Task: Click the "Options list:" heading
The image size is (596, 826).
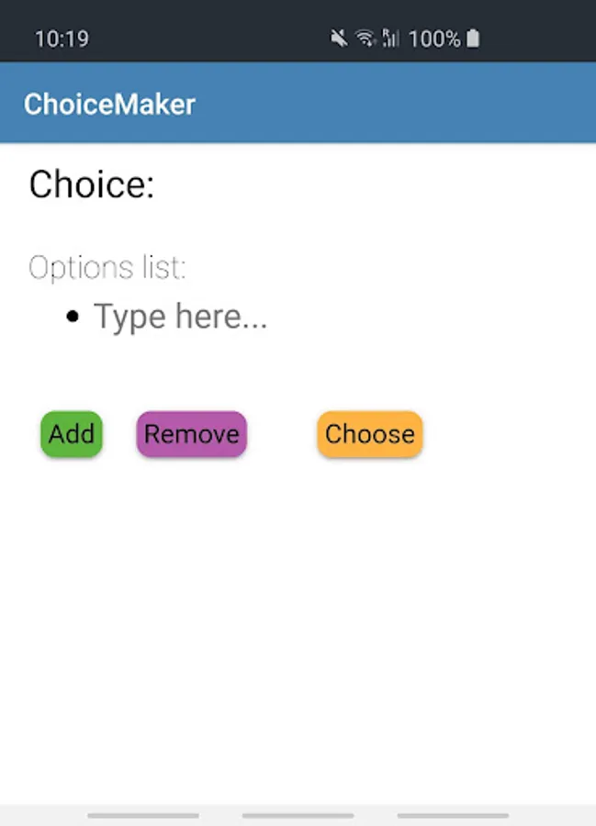Action: pos(107,267)
